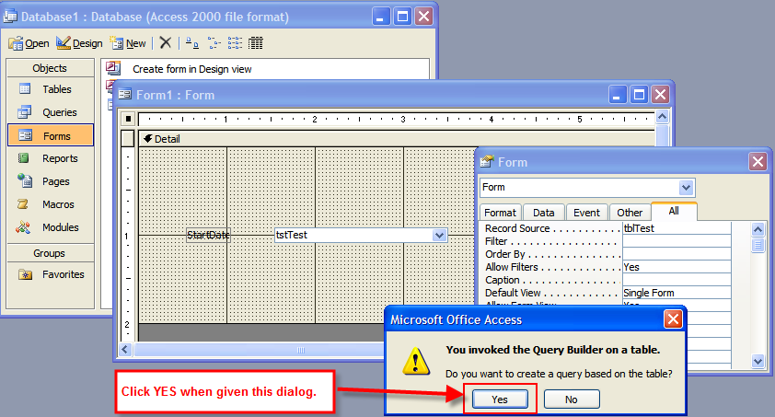Maximize the Form1 window
Screen dimensions: 775x417
[x=639, y=95]
